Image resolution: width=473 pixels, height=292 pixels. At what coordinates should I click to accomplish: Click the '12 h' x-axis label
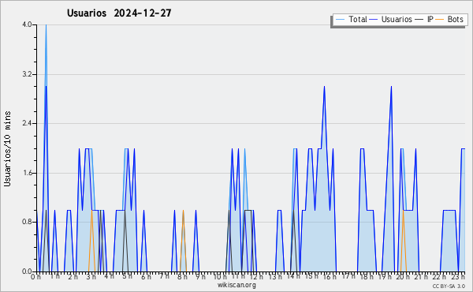click(256, 277)
